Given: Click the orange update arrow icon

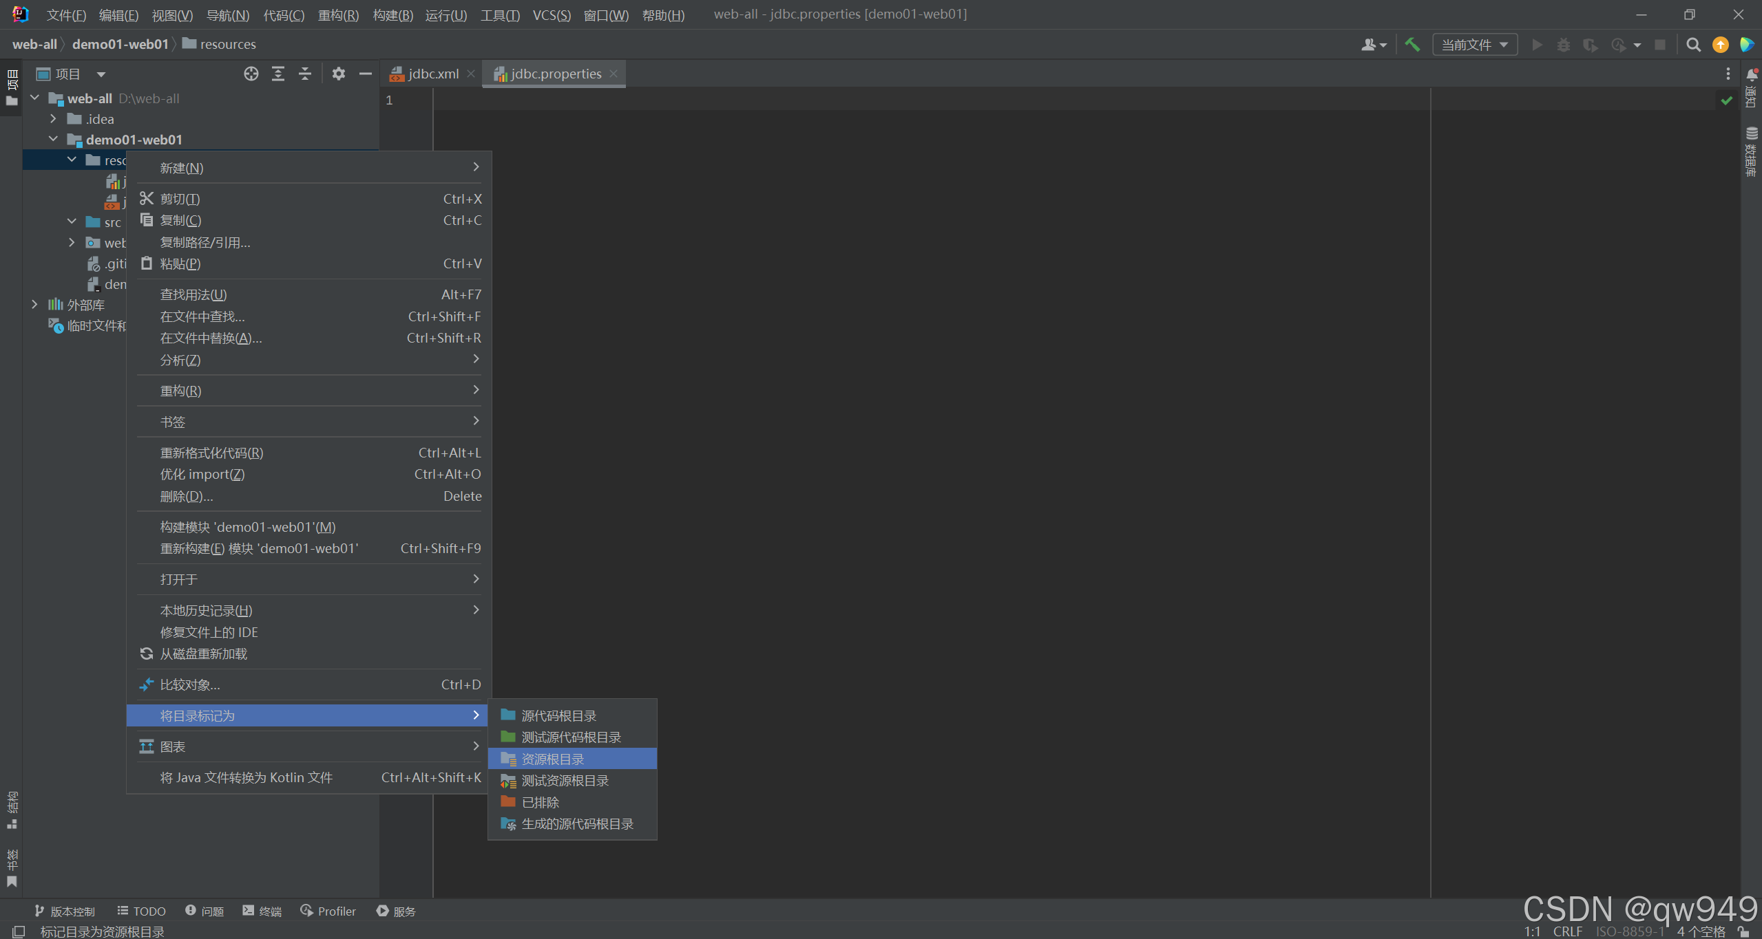Looking at the screenshot, I should [1720, 45].
